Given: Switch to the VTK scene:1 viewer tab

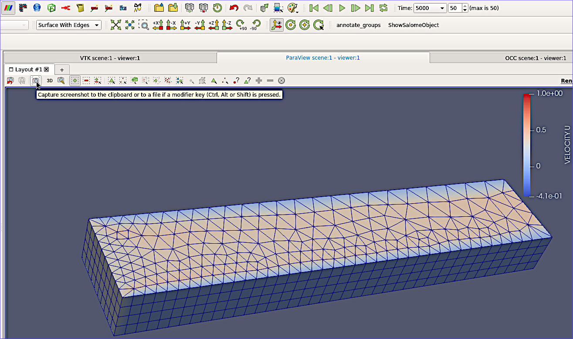Looking at the screenshot, I should pos(110,58).
